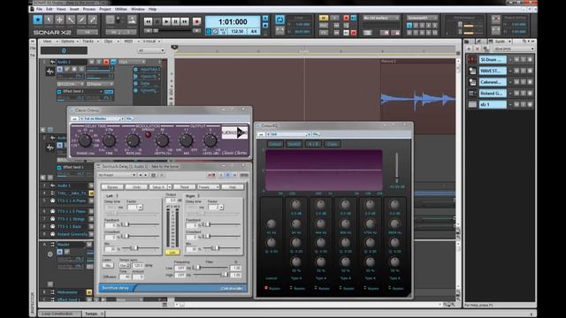Click the Classic Chorus Spread red LED button
Image resolution: width=566 pixels, height=318 pixels.
tap(148, 134)
